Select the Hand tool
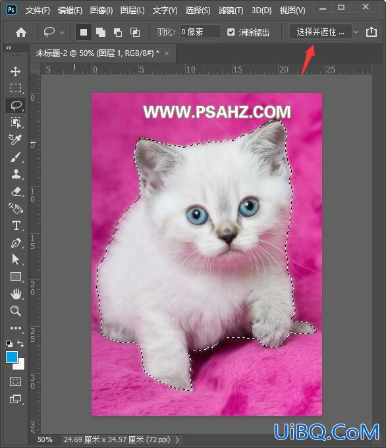The height and width of the screenshot is (448, 386). (x=16, y=294)
